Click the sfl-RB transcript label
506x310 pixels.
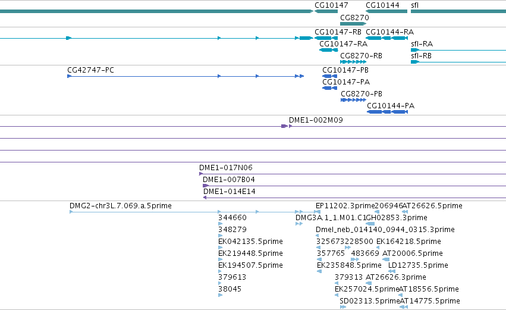(x=421, y=55)
